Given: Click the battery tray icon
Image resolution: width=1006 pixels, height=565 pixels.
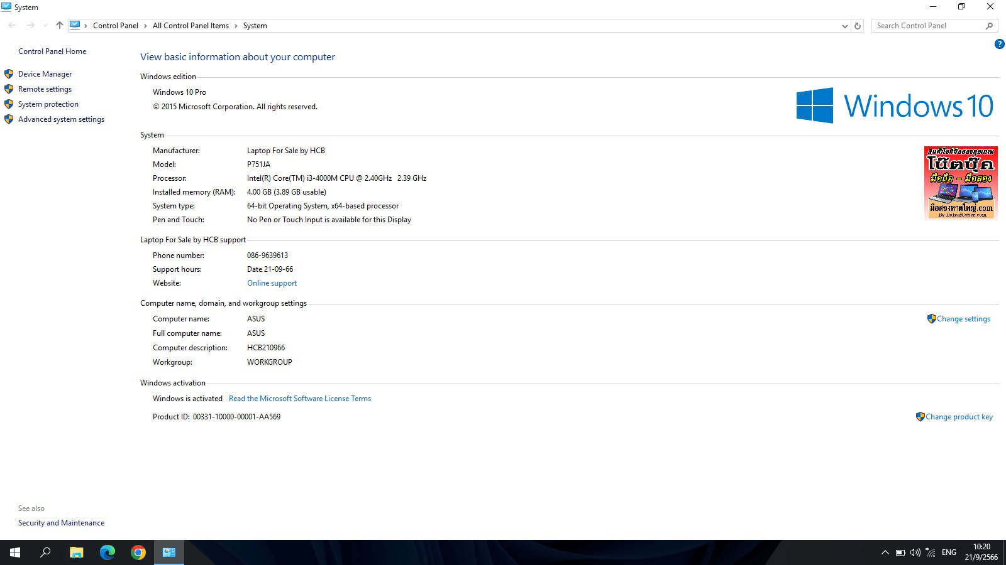Looking at the screenshot, I should 900,552.
